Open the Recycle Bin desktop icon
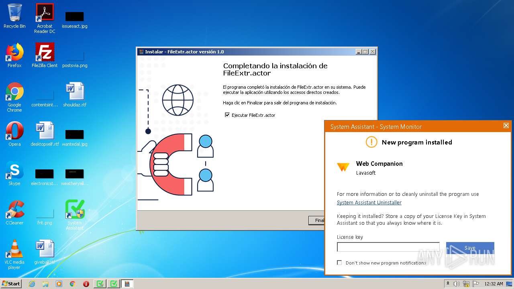Viewport: 514px width, 289px height. click(x=14, y=16)
